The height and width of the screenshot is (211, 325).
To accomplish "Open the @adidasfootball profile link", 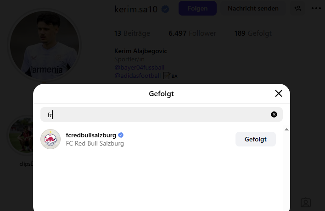I will pyautogui.click(x=137, y=76).
